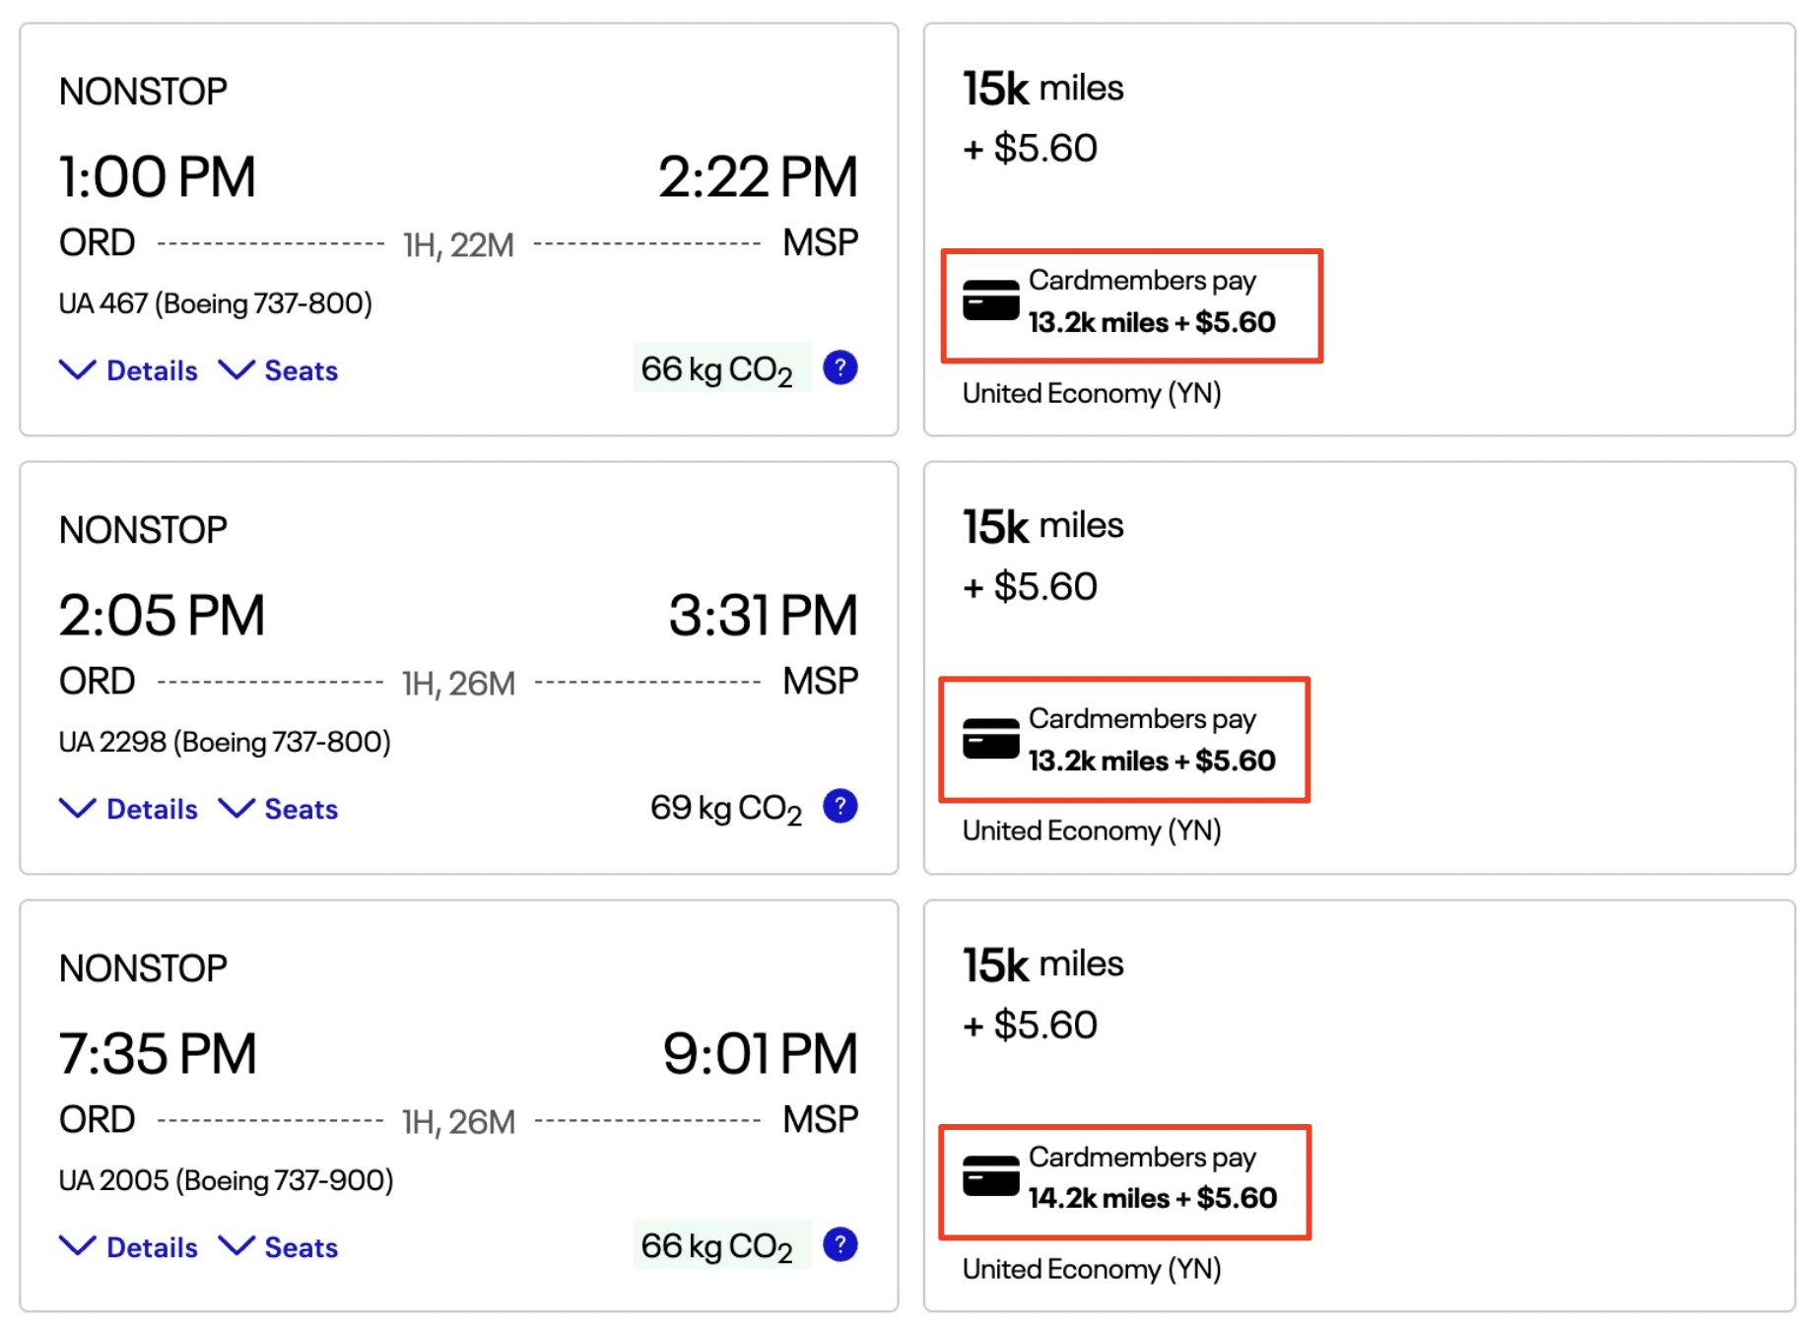Click the 69 kg CO2 label on UA 2298
The width and height of the screenshot is (1813, 1326).
click(725, 808)
